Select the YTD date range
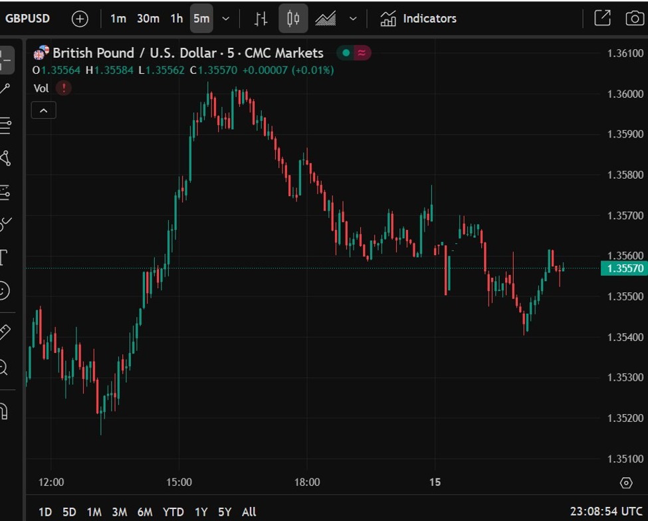The width and height of the screenshot is (648, 521). tap(173, 512)
